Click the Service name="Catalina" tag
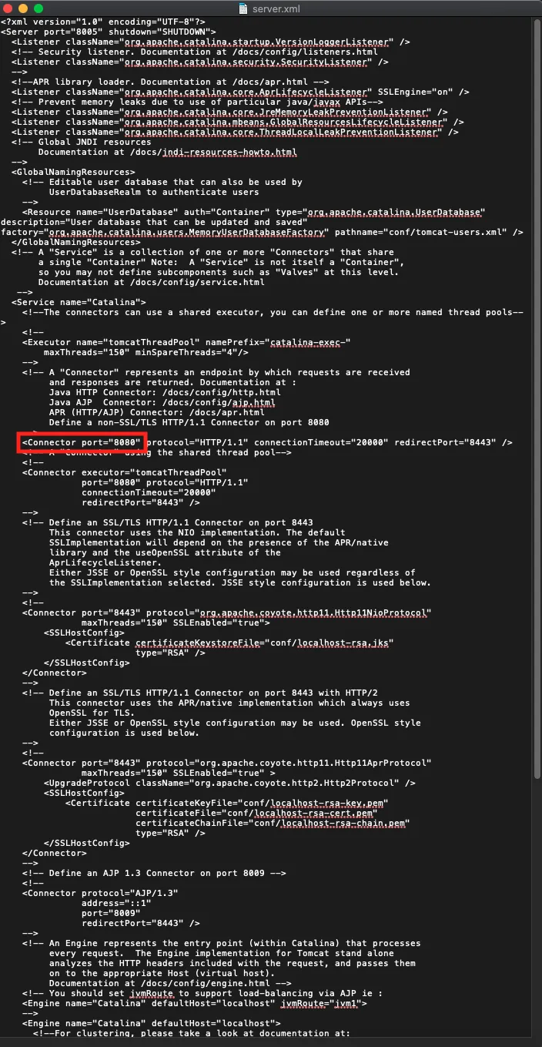 [x=79, y=302]
